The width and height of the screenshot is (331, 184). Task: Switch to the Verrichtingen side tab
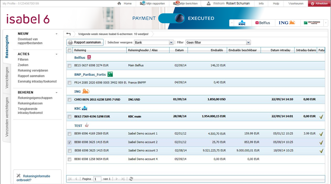7,78
